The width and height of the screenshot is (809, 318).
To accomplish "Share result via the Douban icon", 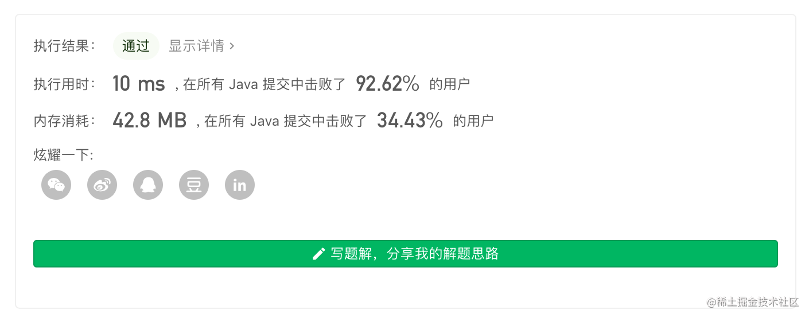I will (194, 185).
